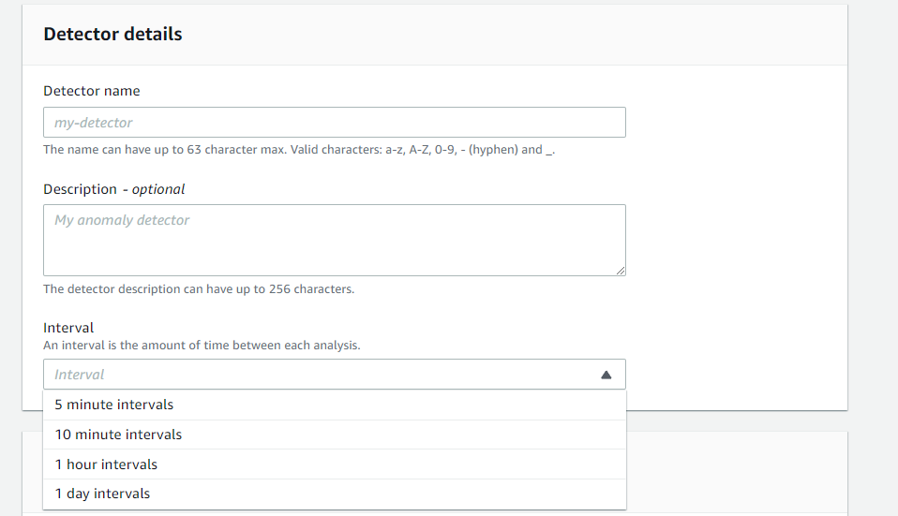Image resolution: width=898 pixels, height=516 pixels.
Task: Collapse the Interval dropdown via its arrow
Action: [x=606, y=375]
